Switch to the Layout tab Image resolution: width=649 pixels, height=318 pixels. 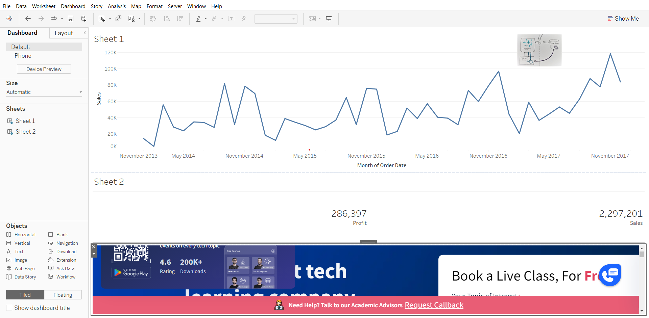click(x=64, y=33)
